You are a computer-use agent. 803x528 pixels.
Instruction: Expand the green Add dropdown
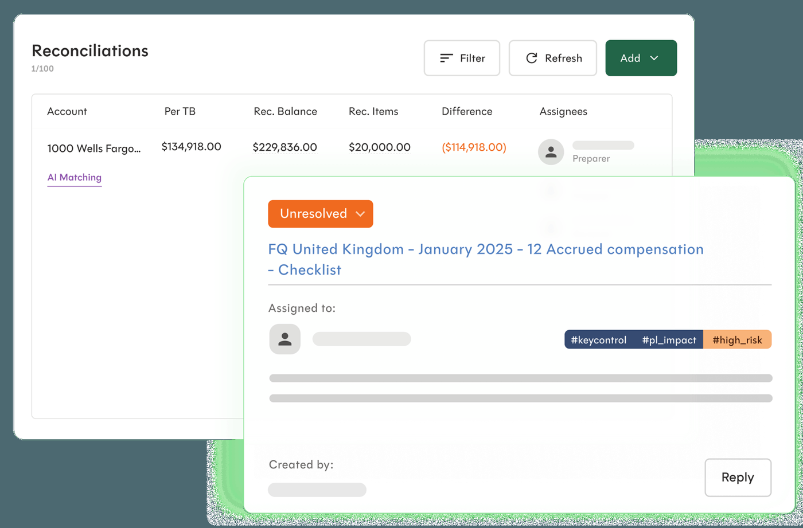click(x=641, y=58)
